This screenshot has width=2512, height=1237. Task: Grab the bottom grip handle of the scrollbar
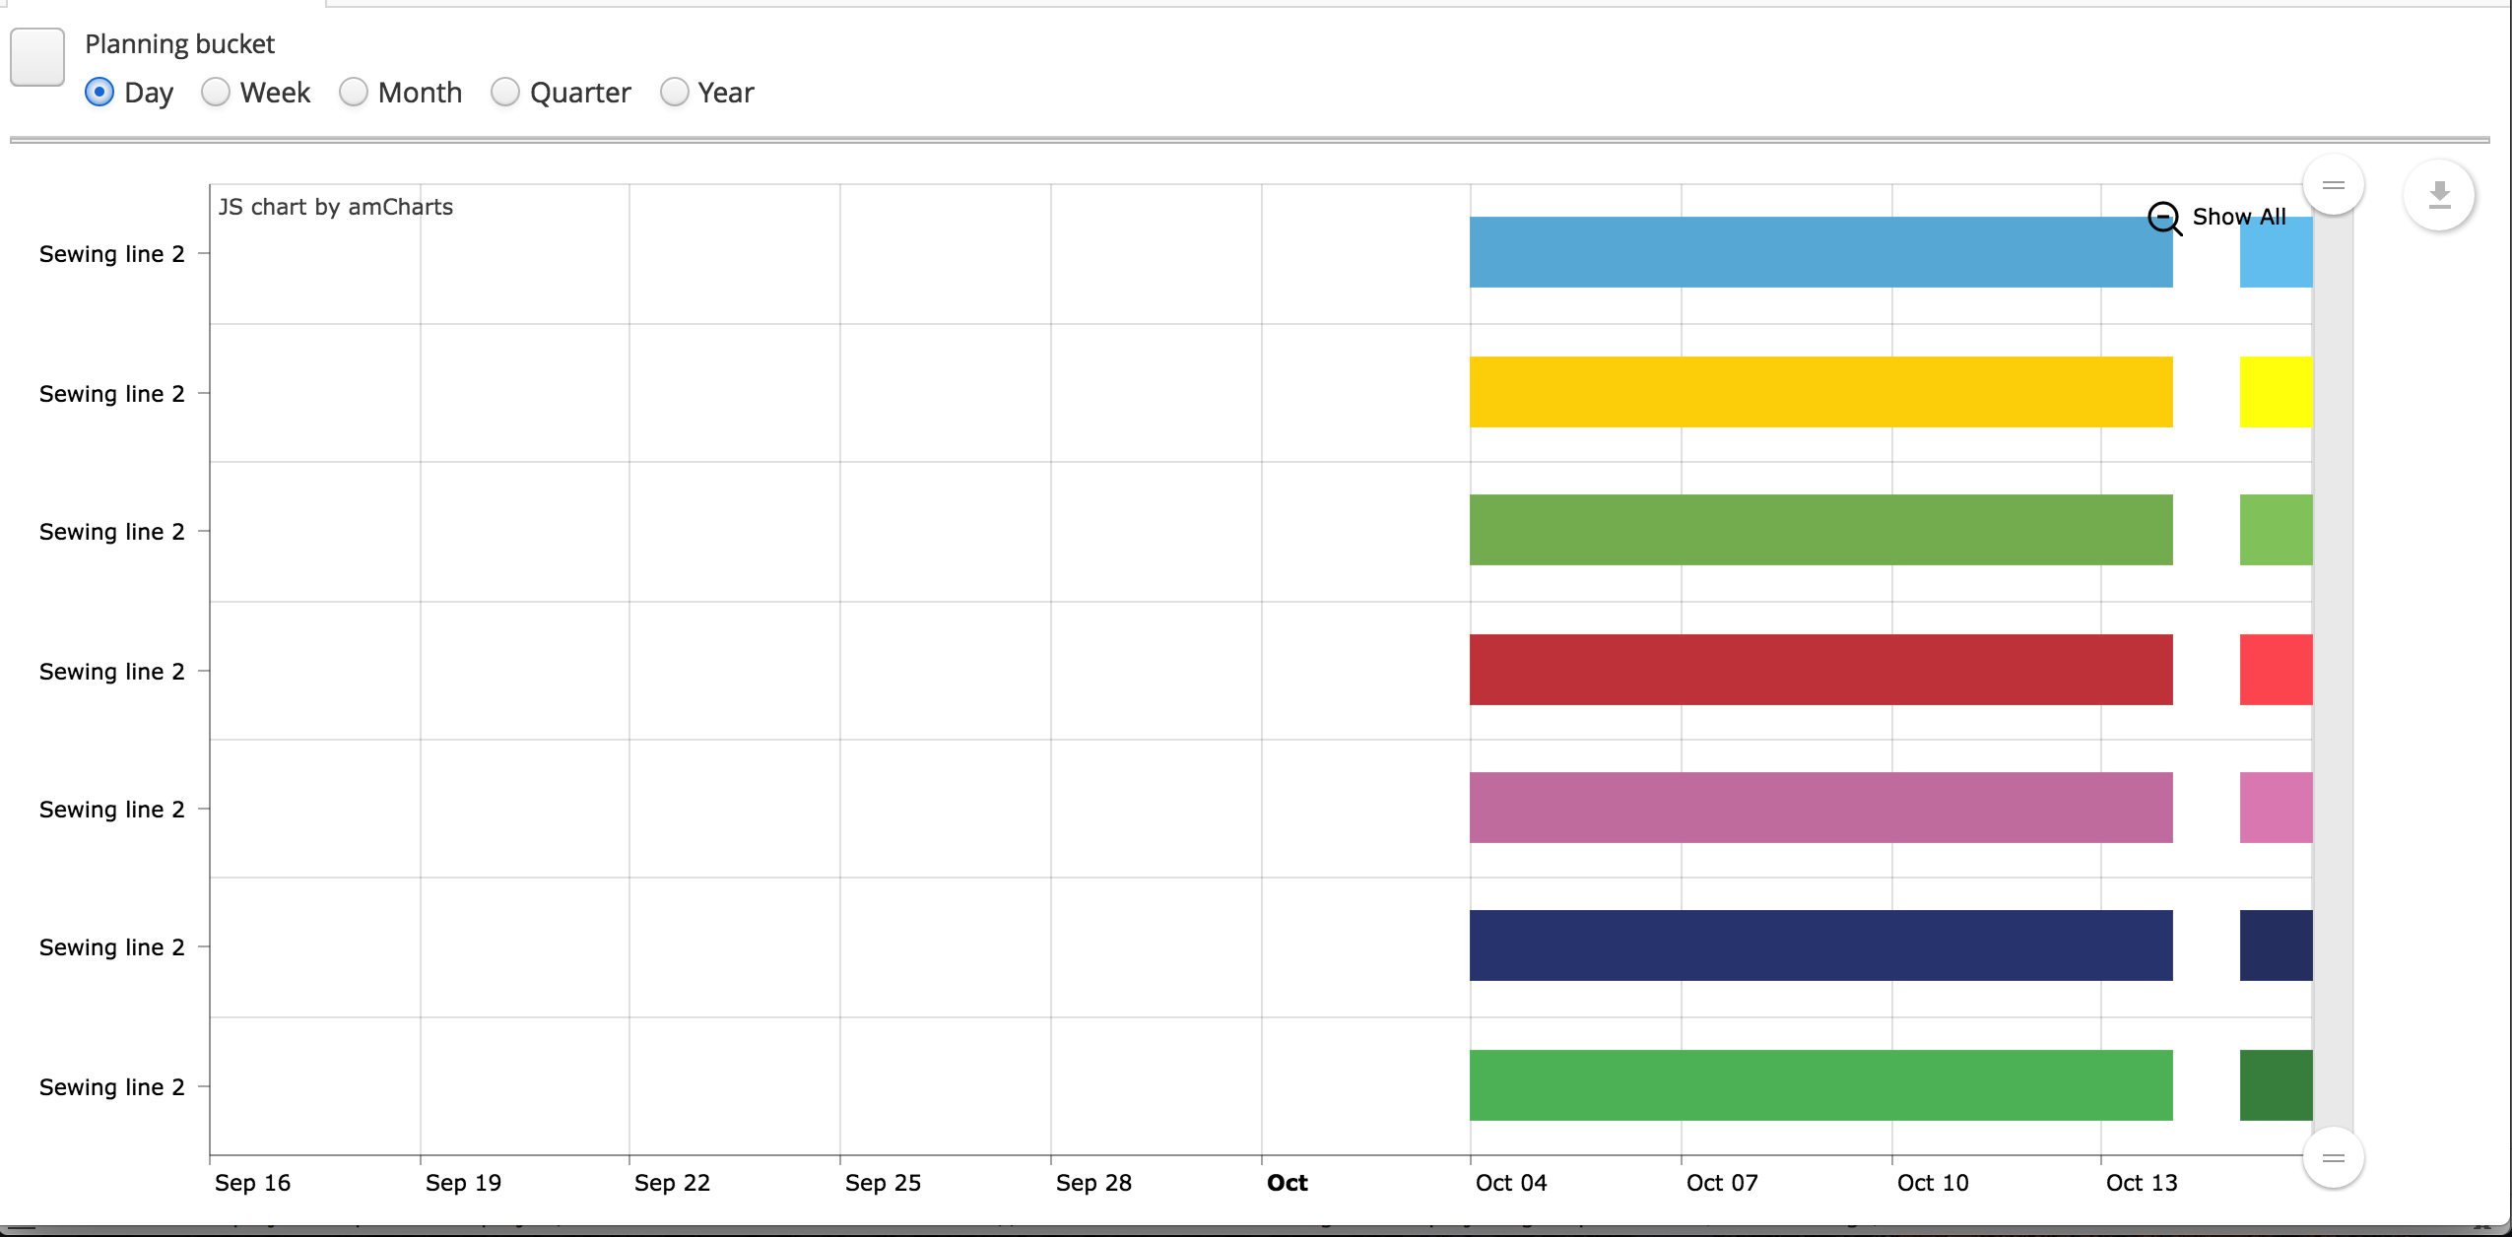[x=2334, y=1157]
